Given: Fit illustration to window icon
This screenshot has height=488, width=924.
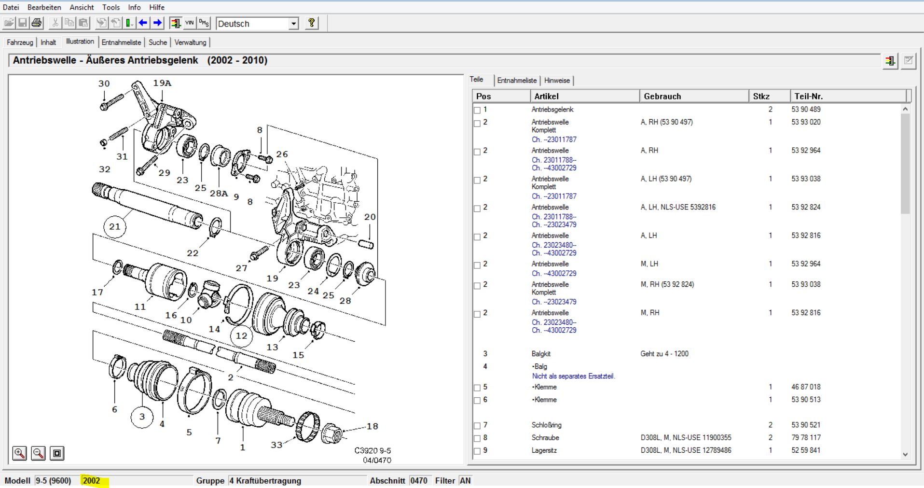Looking at the screenshot, I should pyautogui.click(x=57, y=453).
